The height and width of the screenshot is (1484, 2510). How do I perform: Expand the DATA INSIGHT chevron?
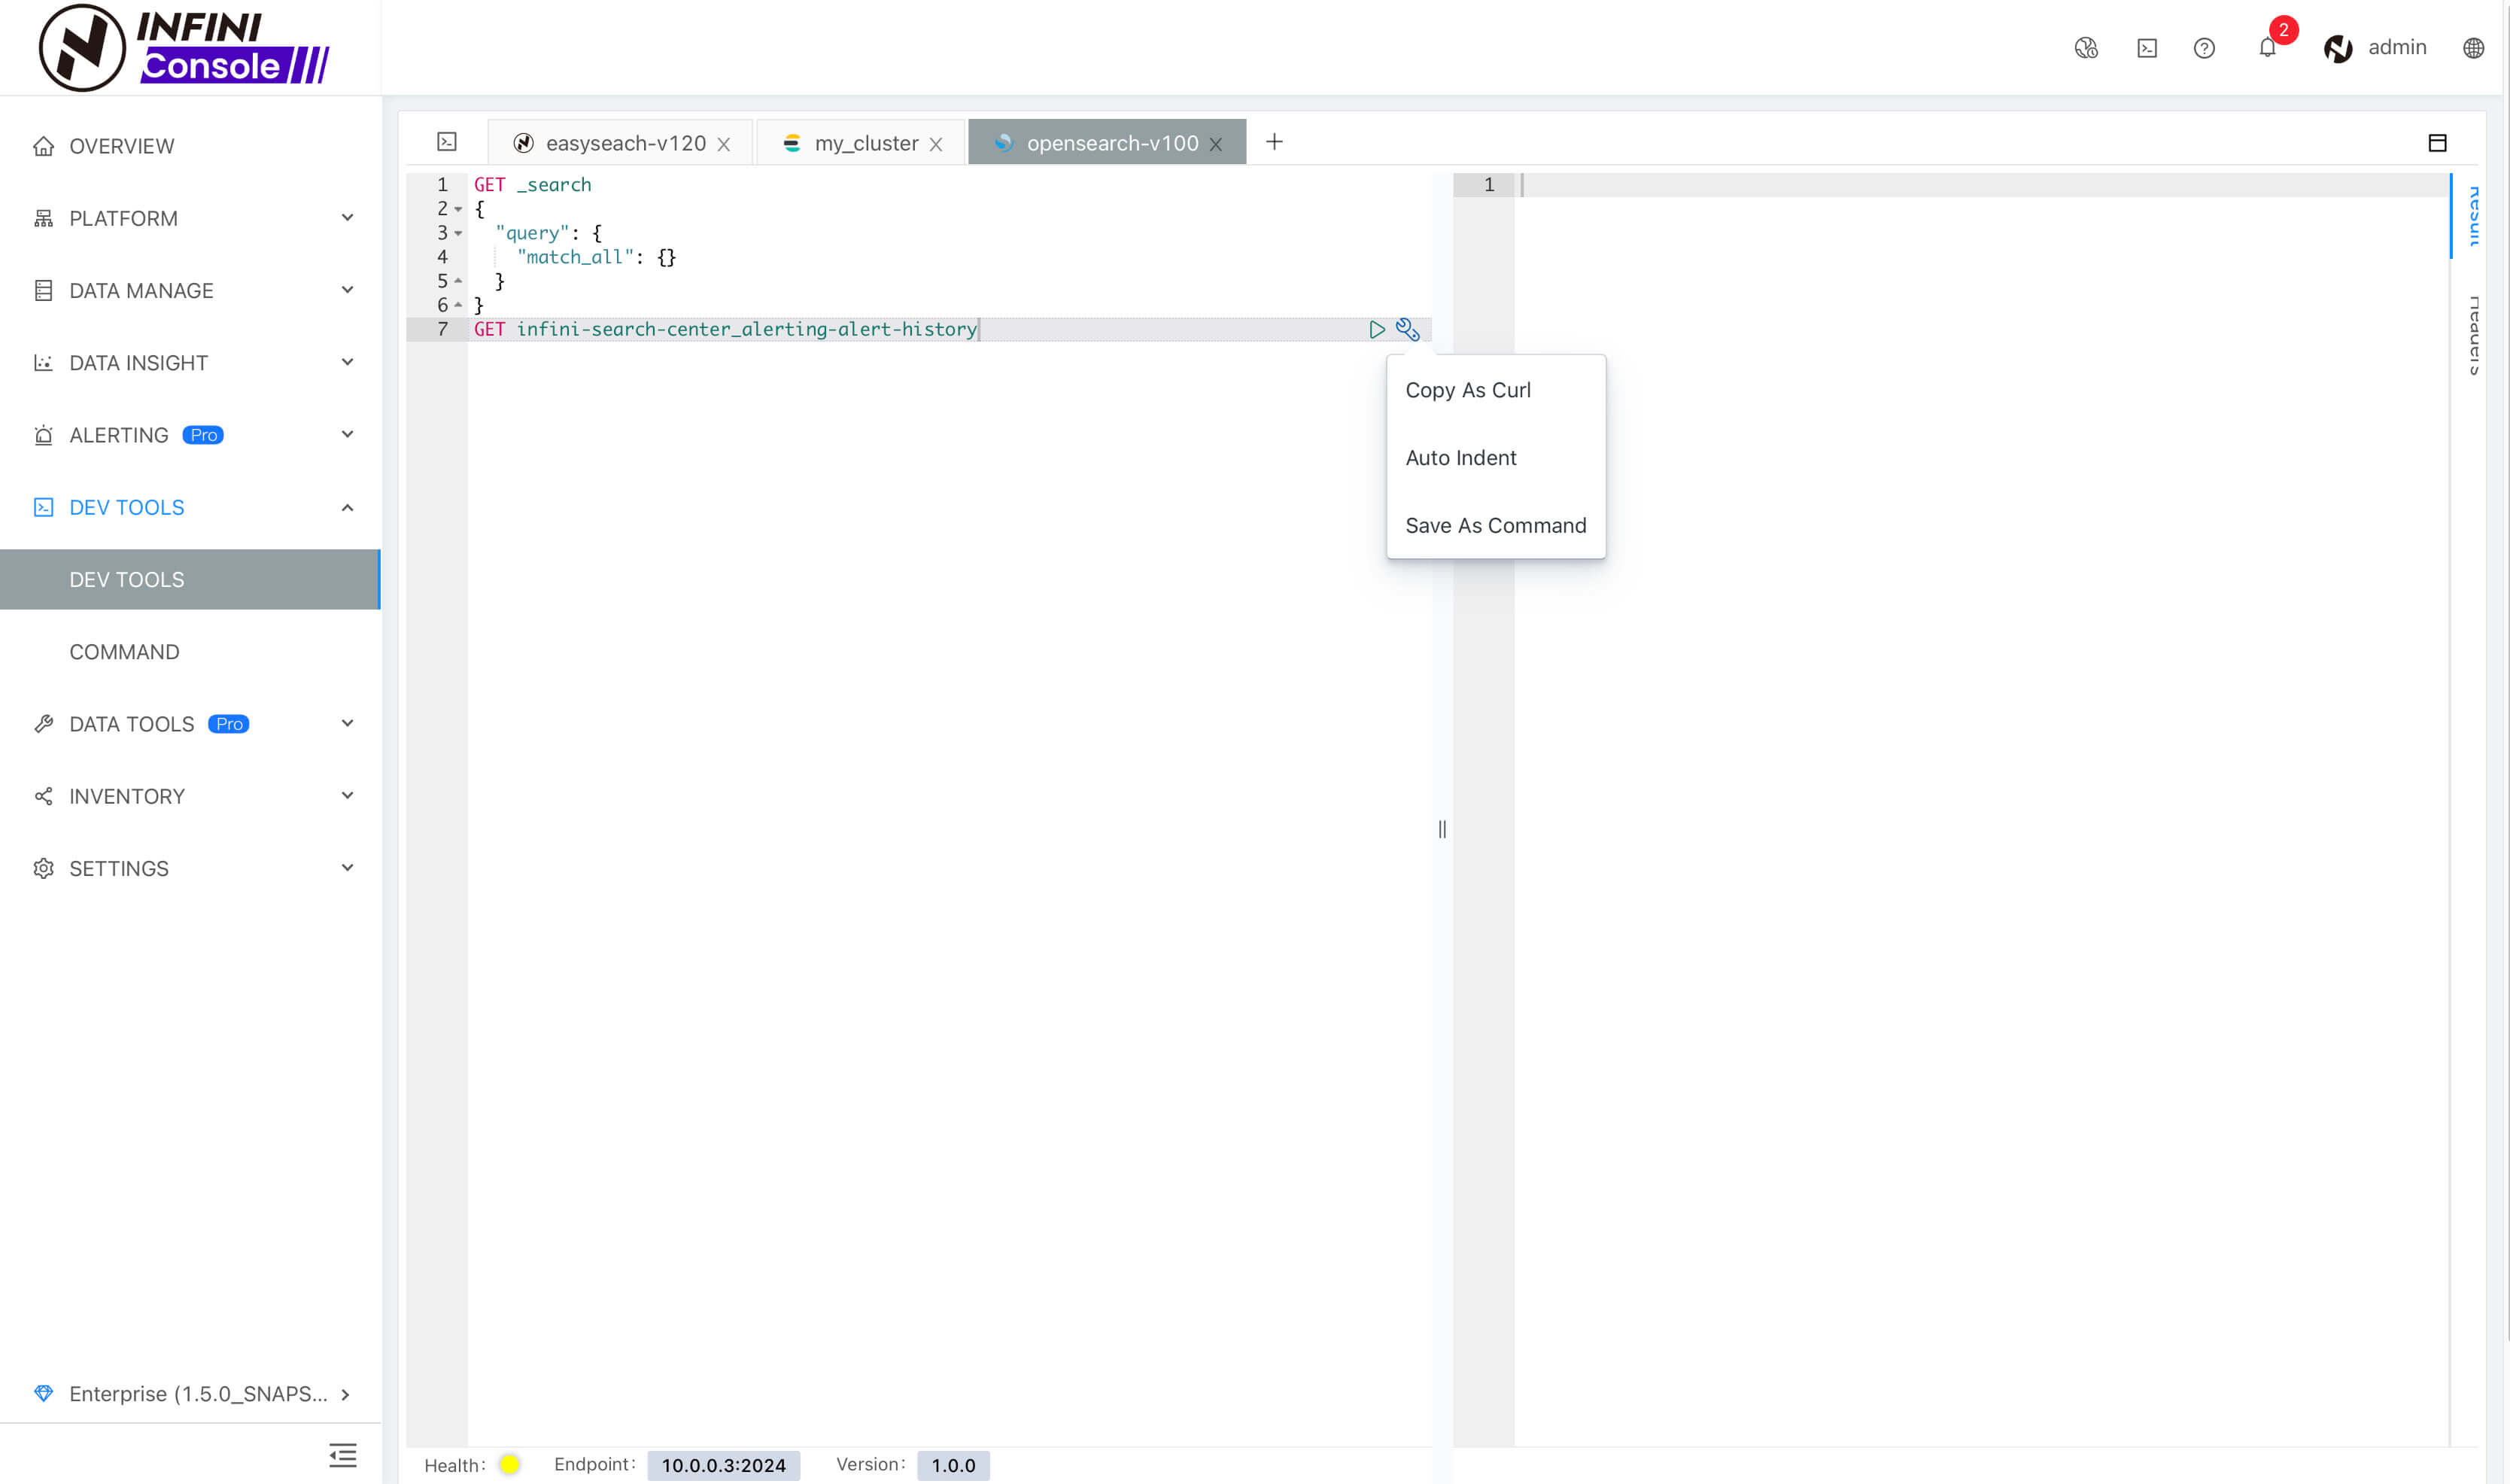pyautogui.click(x=347, y=362)
